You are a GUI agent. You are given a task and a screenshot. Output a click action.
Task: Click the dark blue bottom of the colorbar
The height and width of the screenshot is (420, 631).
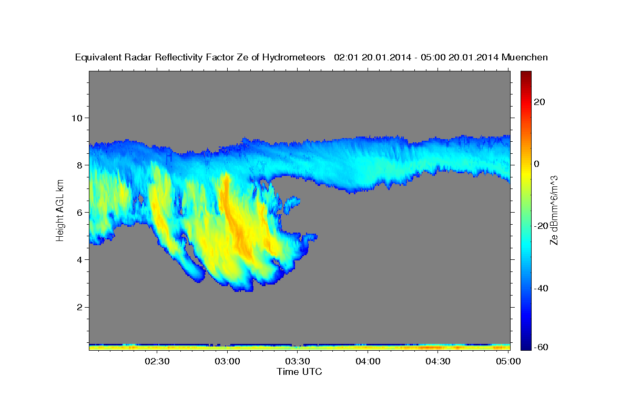[x=526, y=345]
